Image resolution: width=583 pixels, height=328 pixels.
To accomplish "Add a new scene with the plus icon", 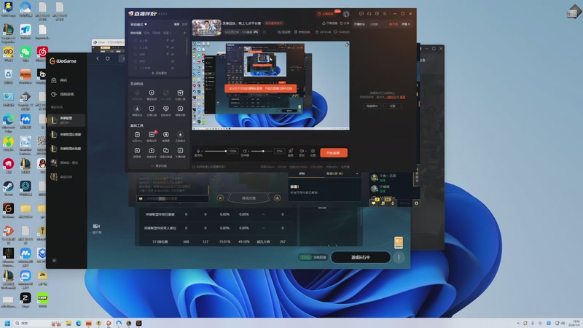I will coord(184,33).
